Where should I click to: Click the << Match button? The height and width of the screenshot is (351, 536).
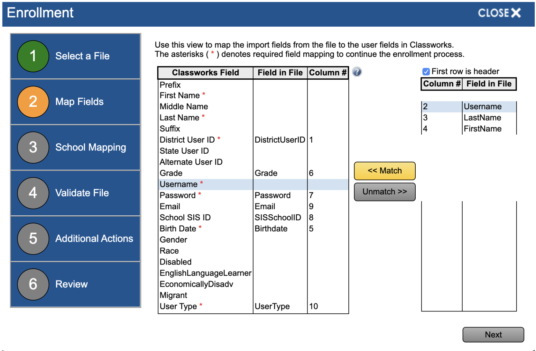click(x=384, y=171)
